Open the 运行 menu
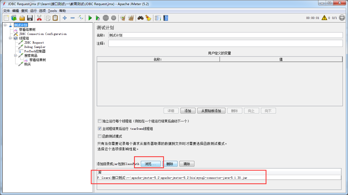This screenshot has width=348, height=195. click(33, 11)
